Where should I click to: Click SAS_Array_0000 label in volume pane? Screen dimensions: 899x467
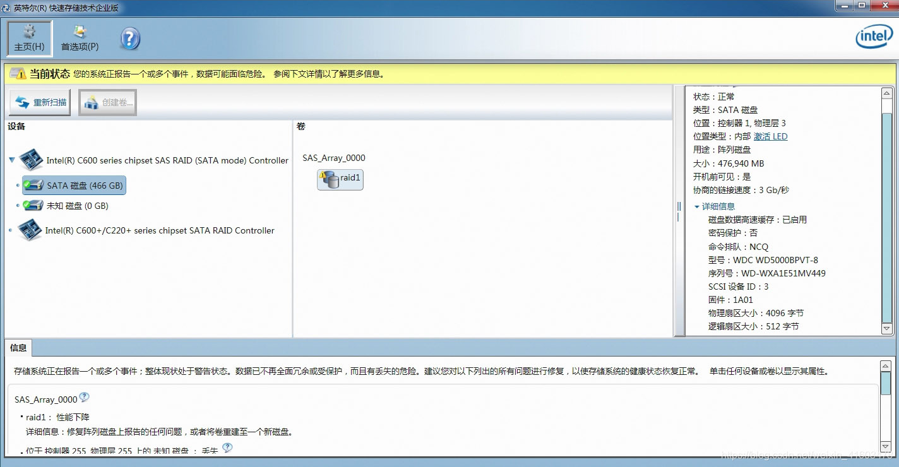[x=334, y=158]
